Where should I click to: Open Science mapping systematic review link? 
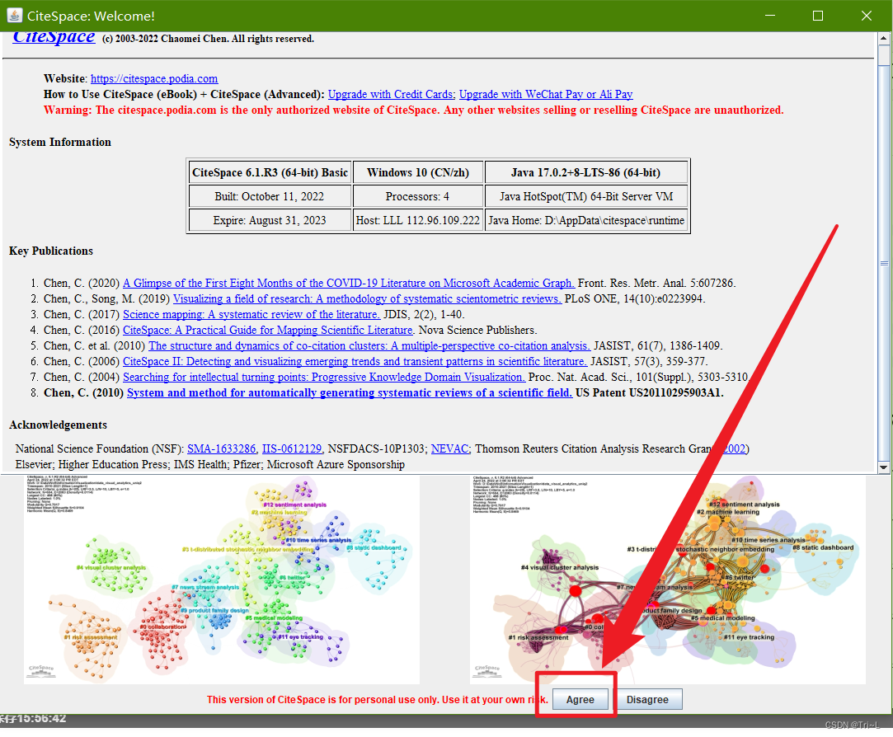click(251, 314)
